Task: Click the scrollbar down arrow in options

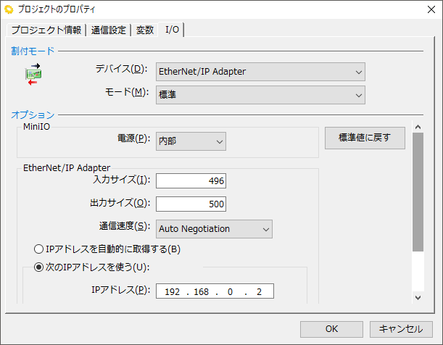Action: coord(417,297)
